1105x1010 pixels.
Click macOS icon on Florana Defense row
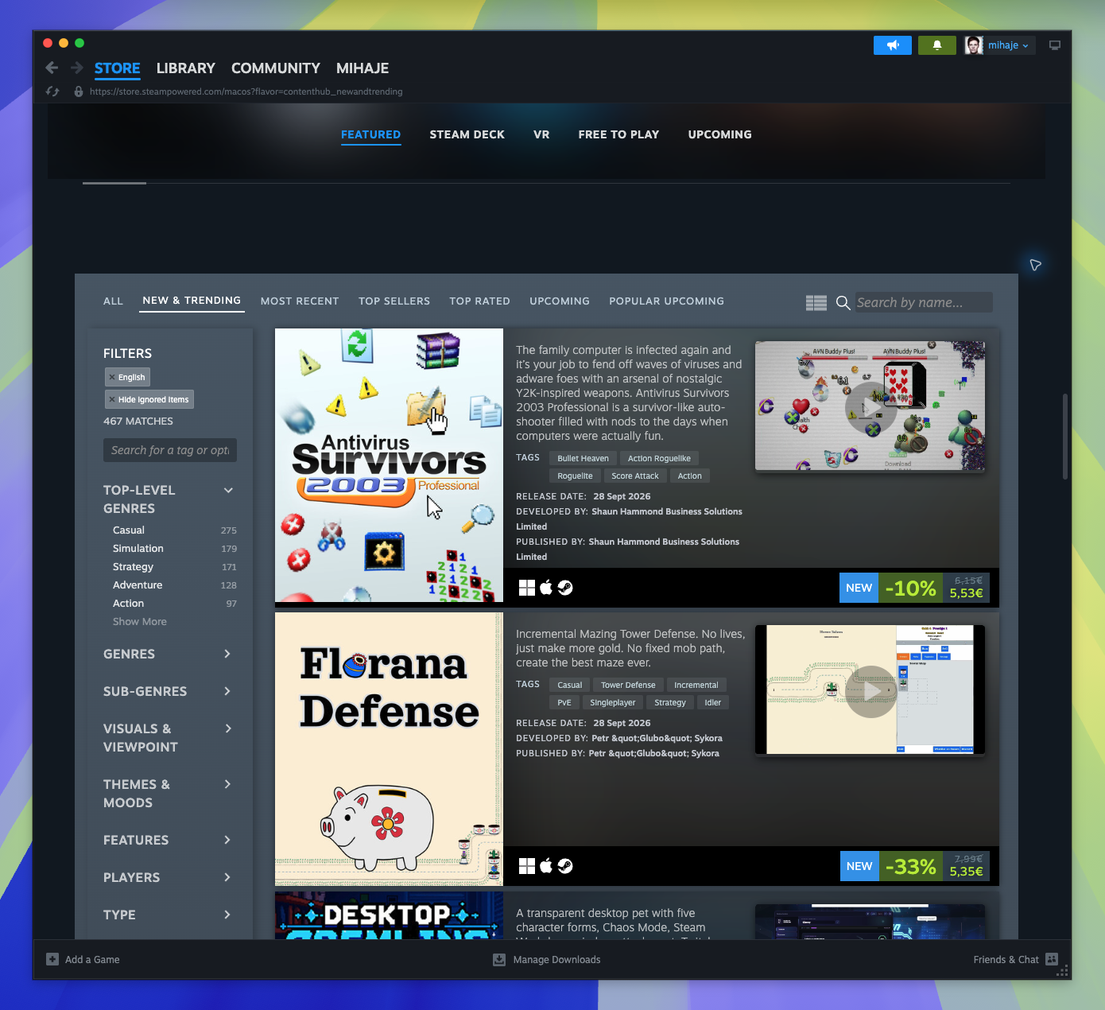pyautogui.click(x=546, y=866)
